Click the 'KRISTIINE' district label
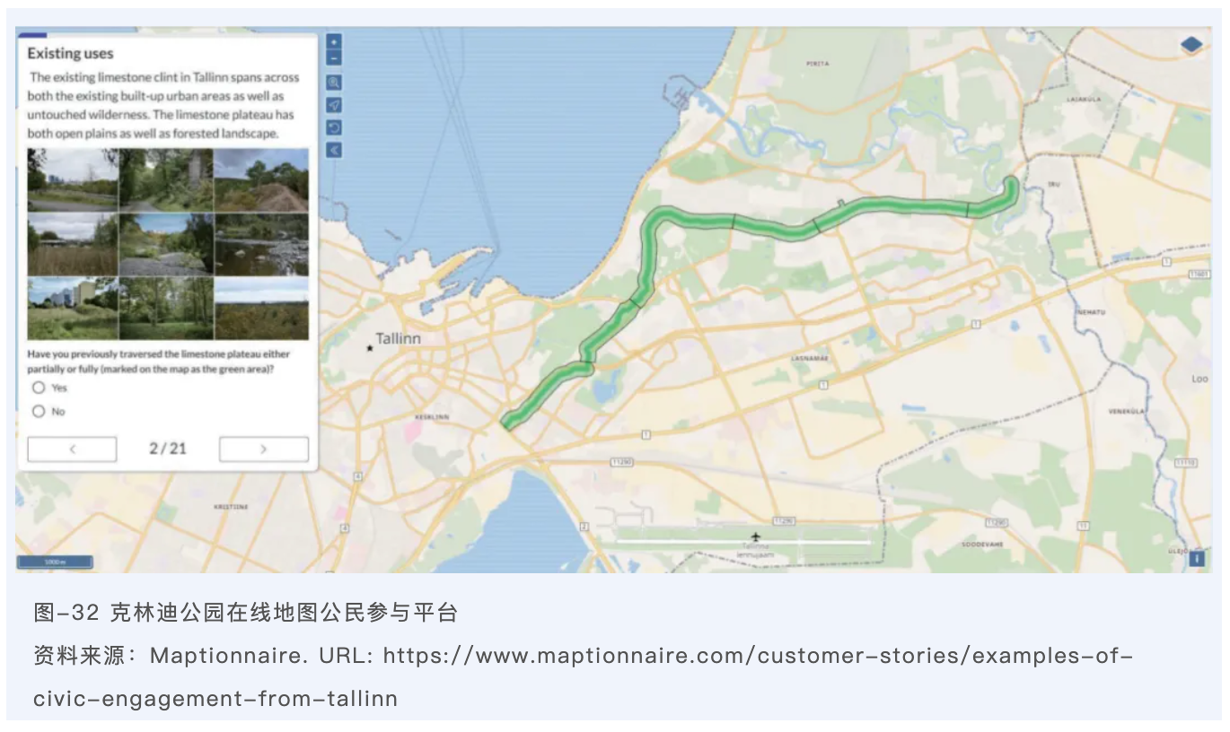This screenshot has width=1230, height=732. coord(231,507)
